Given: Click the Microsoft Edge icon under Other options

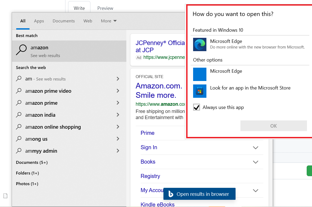Looking at the screenshot, I should (199, 74).
